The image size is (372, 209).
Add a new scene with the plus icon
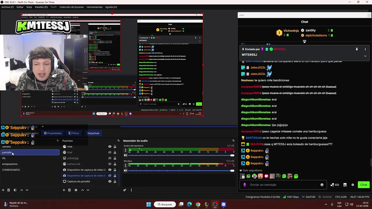pos(3,190)
